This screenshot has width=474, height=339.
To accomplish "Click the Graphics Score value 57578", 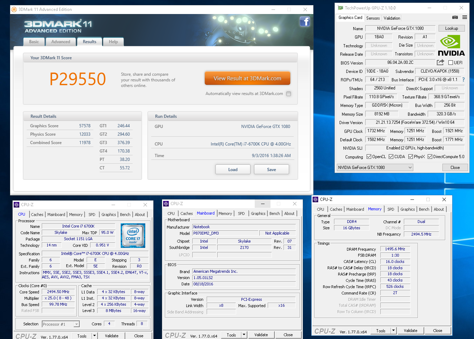I will [85, 126].
